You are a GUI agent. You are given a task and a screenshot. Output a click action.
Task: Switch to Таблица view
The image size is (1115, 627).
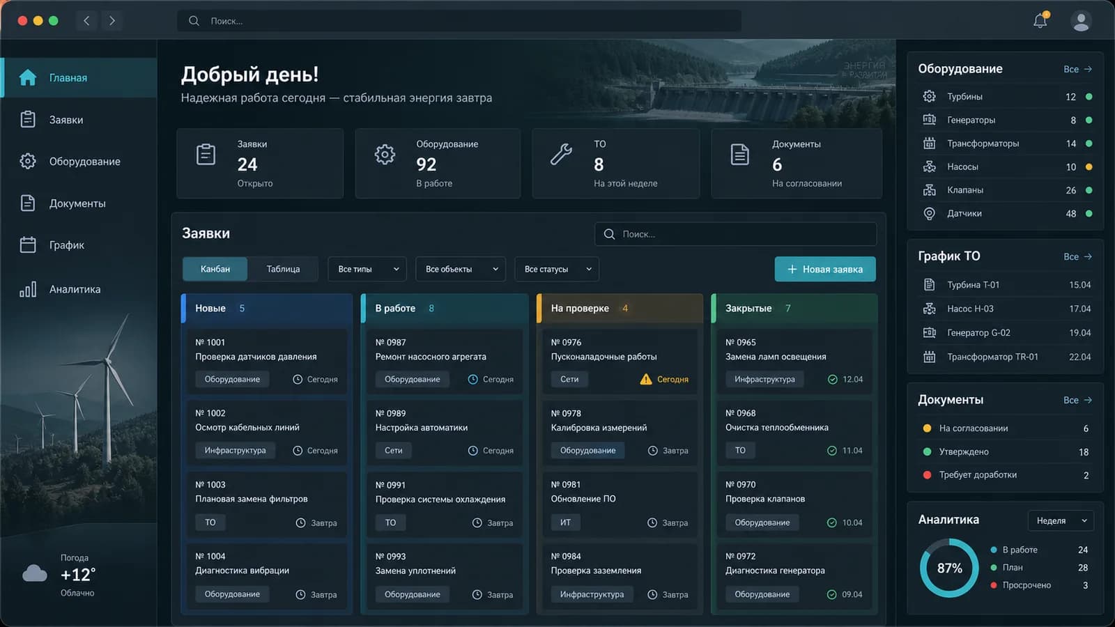click(x=283, y=269)
